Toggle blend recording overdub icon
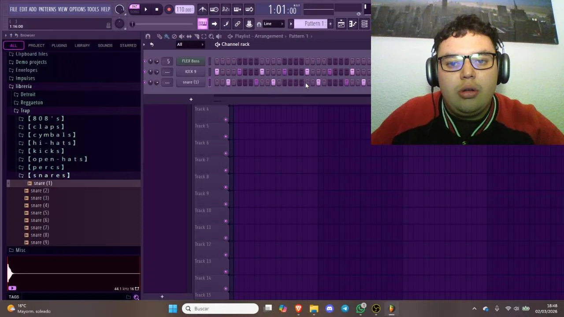The width and height of the screenshot is (564, 317). (237, 9)
